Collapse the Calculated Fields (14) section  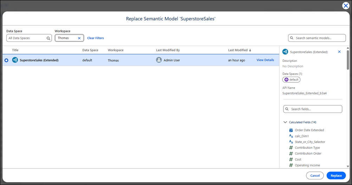pyautogui.click(x=285, y=122)
